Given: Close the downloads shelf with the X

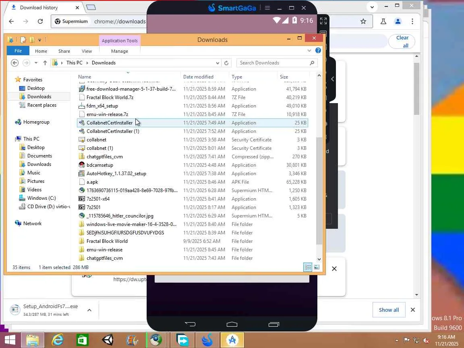Looking at the screenshot, I should click(413, 310).
